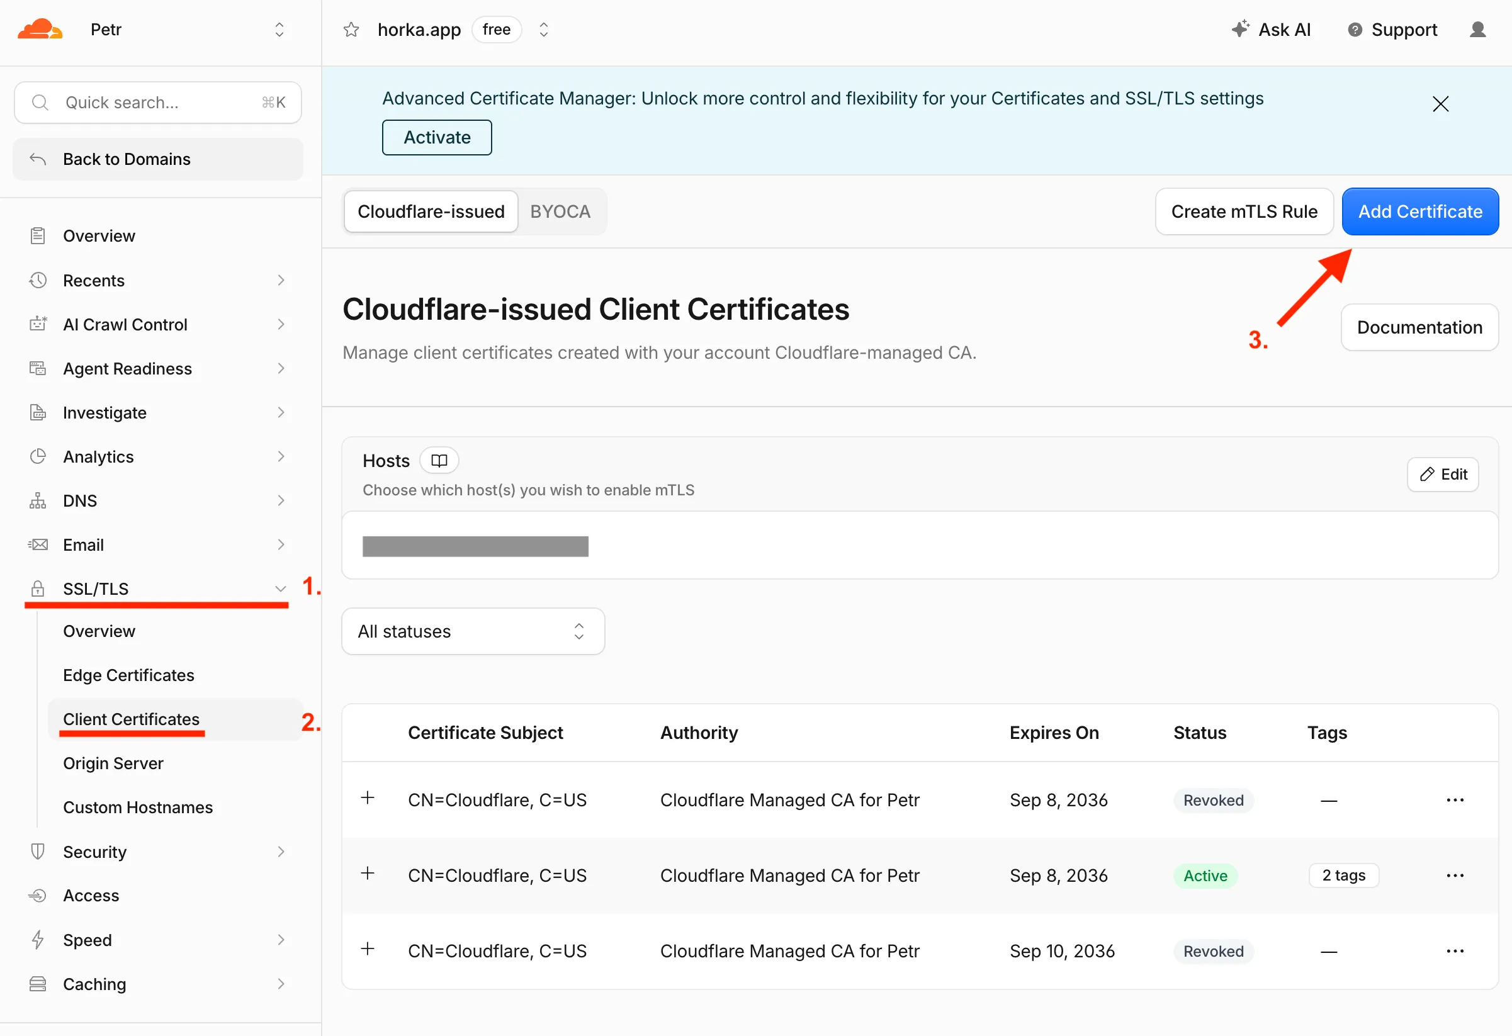
Task: Focus the Quick search field
Action: (157, 102)
